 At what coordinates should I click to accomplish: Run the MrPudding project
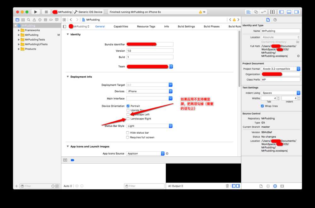36,12
